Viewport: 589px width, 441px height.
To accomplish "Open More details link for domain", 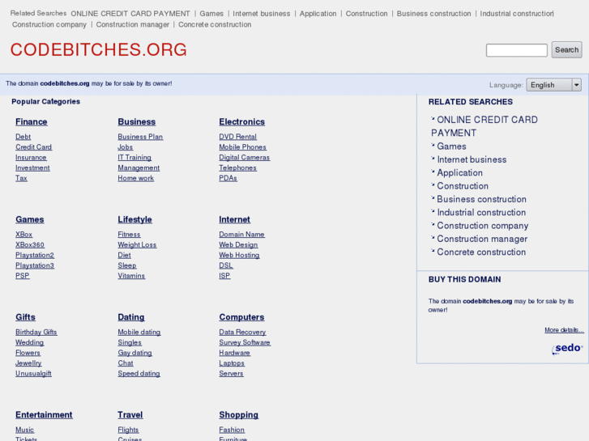I will [564, 330].
